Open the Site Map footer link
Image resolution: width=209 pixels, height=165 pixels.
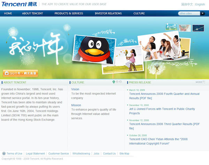(x=124, y=154)
